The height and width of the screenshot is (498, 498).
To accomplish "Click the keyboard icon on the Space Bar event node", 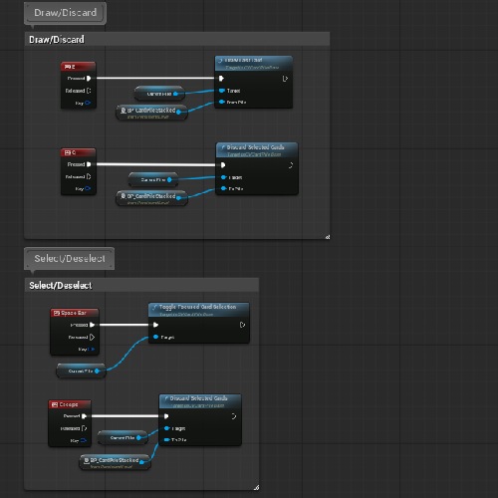I will pyautogui.click(x=57, y=313).
